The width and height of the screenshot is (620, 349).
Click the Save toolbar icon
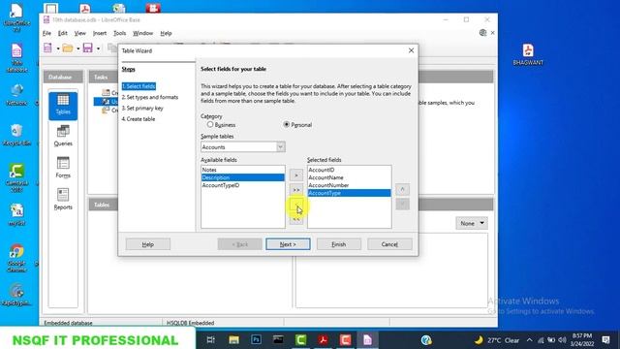point(88,48)
